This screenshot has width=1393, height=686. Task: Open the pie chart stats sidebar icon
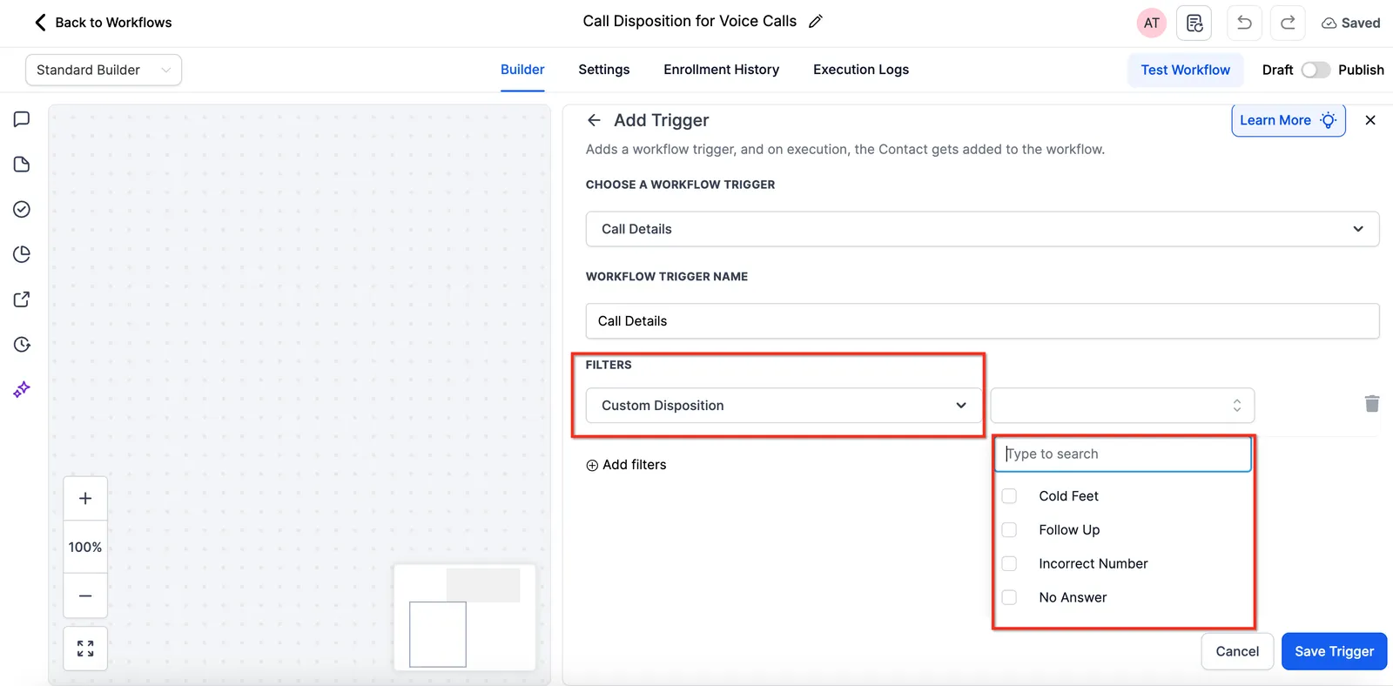[x=22, y=254]
